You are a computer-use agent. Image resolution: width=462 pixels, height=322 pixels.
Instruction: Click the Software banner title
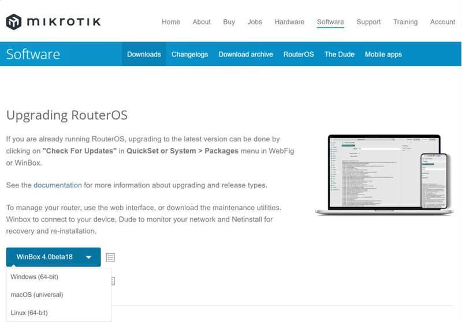33,54
